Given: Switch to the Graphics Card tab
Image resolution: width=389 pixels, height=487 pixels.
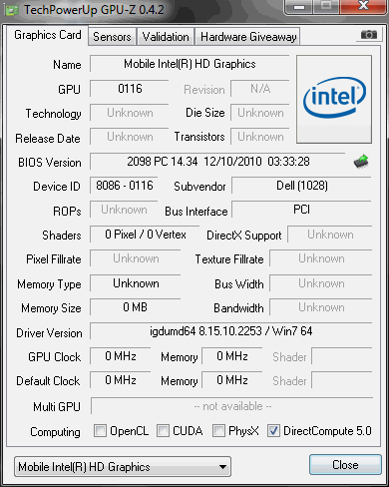Looking at the screenshot, I should click(48, 35).
